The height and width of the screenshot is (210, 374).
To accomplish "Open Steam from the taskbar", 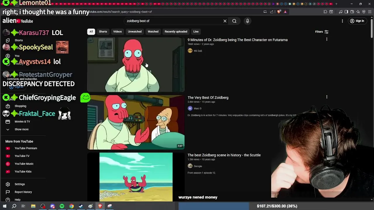I will tap(81, 206).
